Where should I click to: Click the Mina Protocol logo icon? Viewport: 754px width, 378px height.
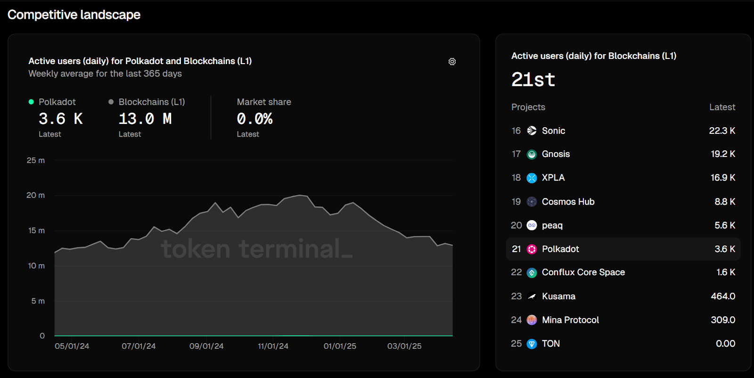[532, 320]
